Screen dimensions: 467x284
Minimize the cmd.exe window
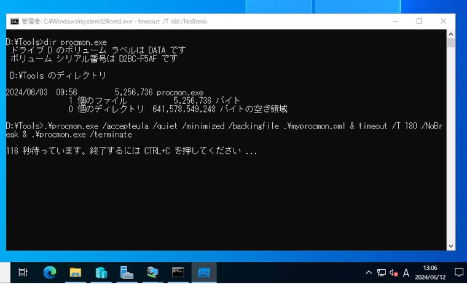tap(396, 21)
